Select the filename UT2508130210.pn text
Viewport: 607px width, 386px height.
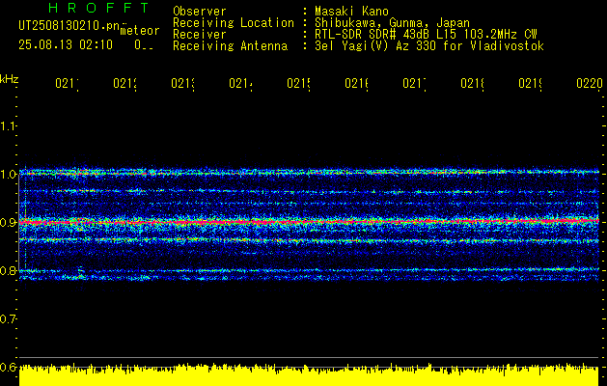tap(69, 26)
